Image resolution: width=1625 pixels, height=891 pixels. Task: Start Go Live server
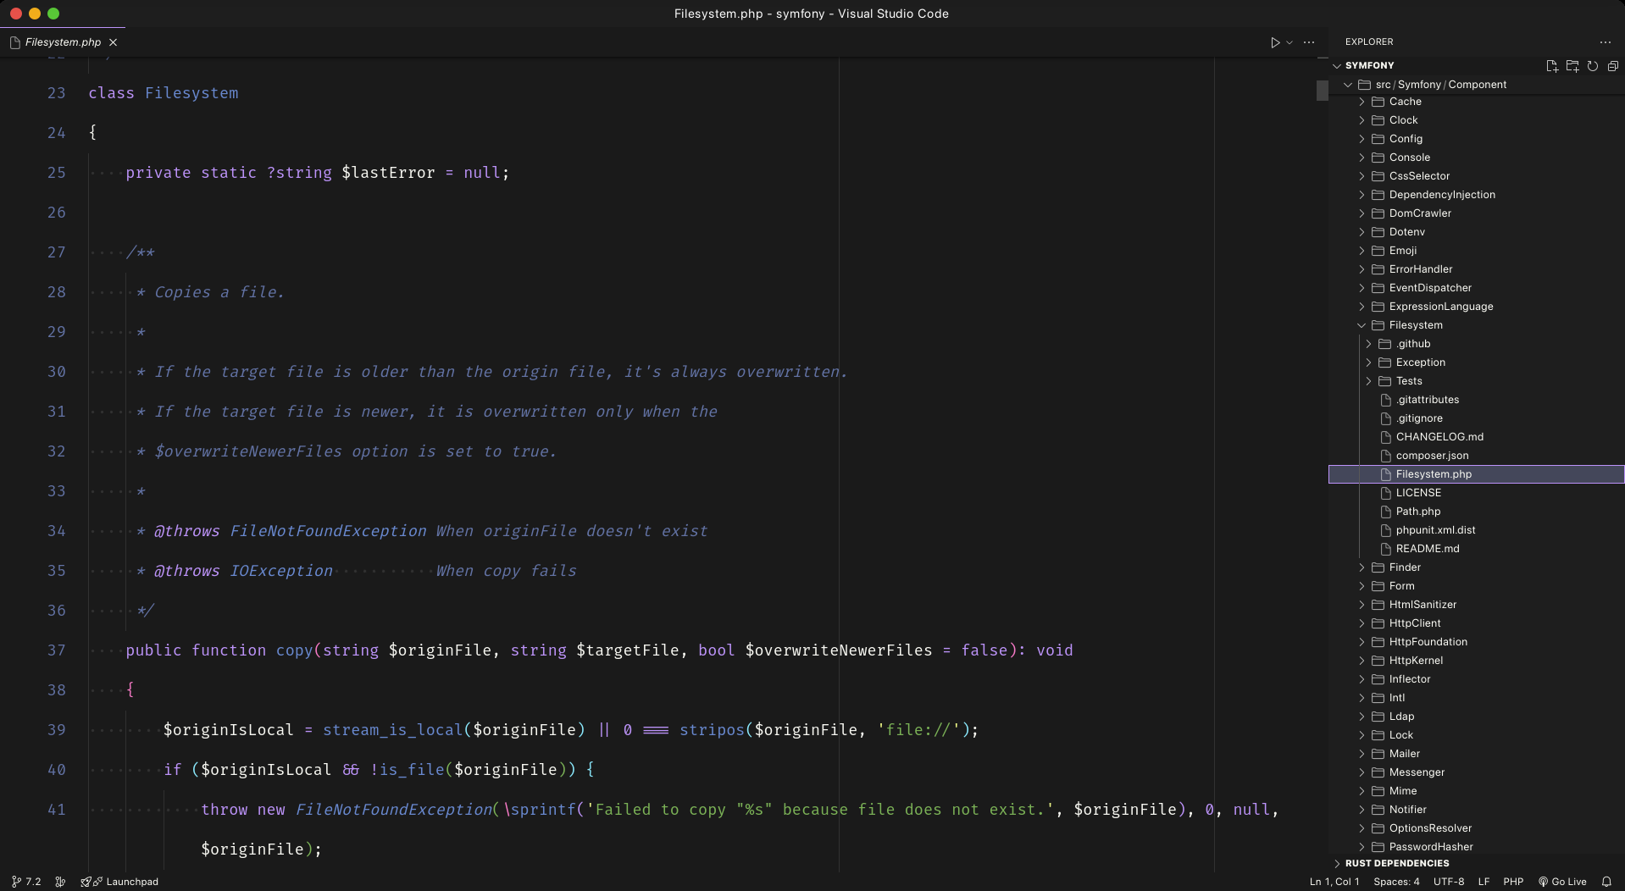point(1562,882)
